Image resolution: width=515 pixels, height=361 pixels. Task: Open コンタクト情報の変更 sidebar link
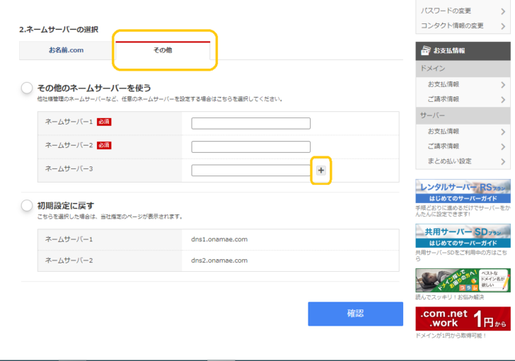pos(452,25)
